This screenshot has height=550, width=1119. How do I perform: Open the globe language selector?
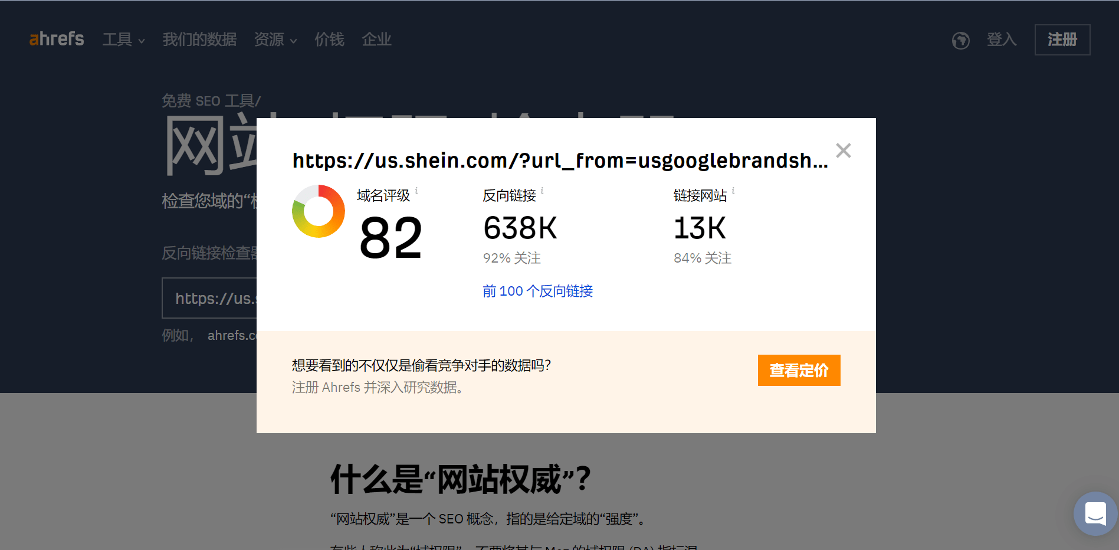pyautogui.click(x=960, y=40)
